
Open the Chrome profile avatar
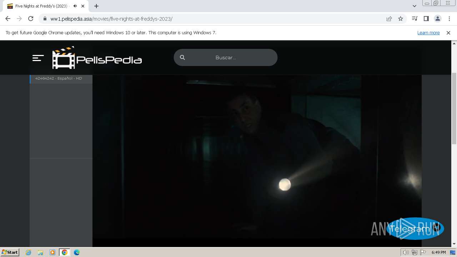(x=437, y=19)
